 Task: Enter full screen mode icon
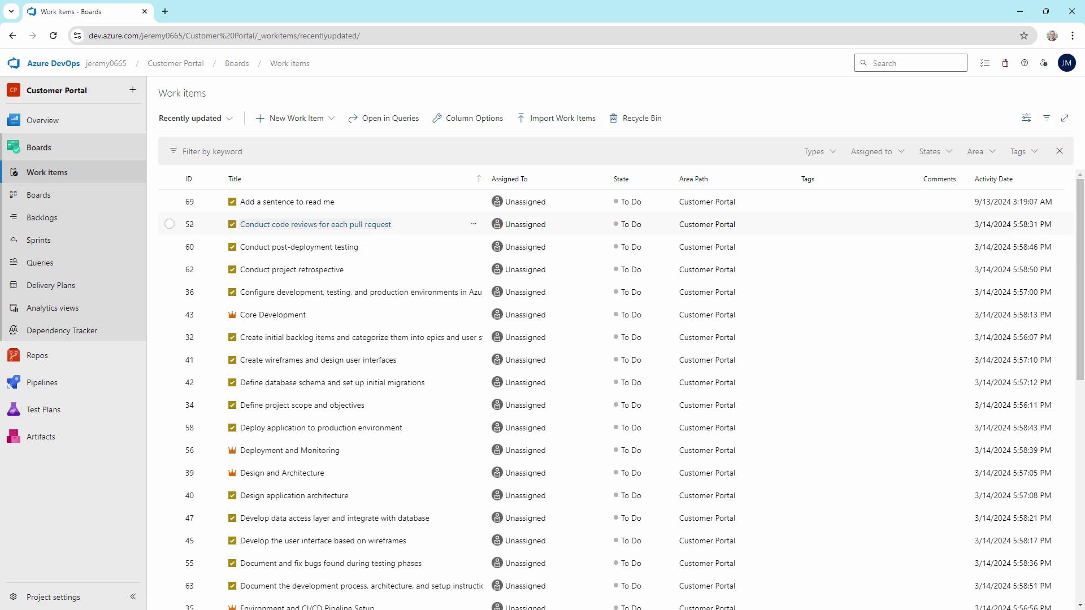[1065, 118]
